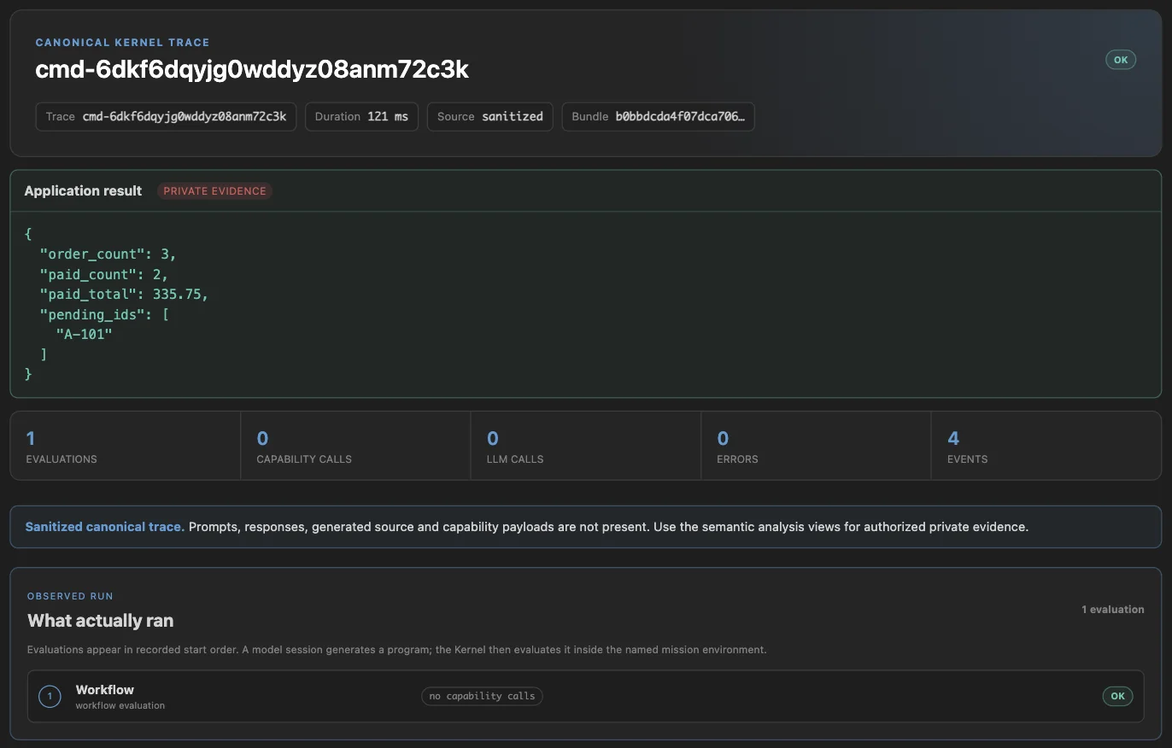Click the trace title cmd-6dkf6dqyjg0wddyz08anm72c3k heading
The width and height of the screenshot is (1172, 748).
pos(252,70)
